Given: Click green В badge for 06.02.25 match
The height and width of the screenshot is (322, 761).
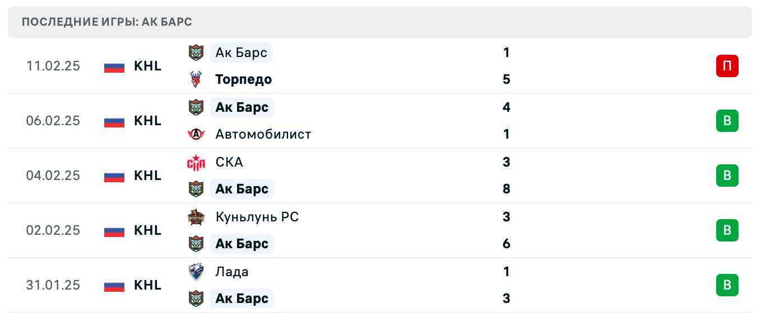Looking at the screenshot, I should tap(727, 121).
